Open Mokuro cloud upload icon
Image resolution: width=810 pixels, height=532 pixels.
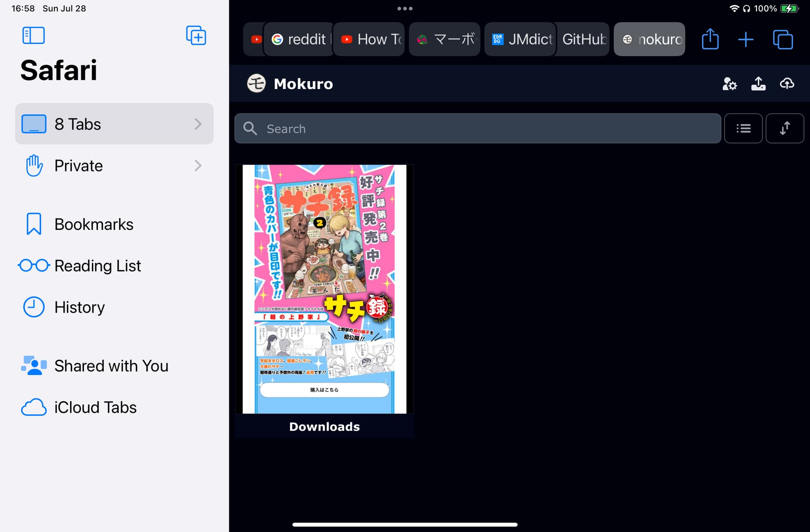[x=787, y=84]
